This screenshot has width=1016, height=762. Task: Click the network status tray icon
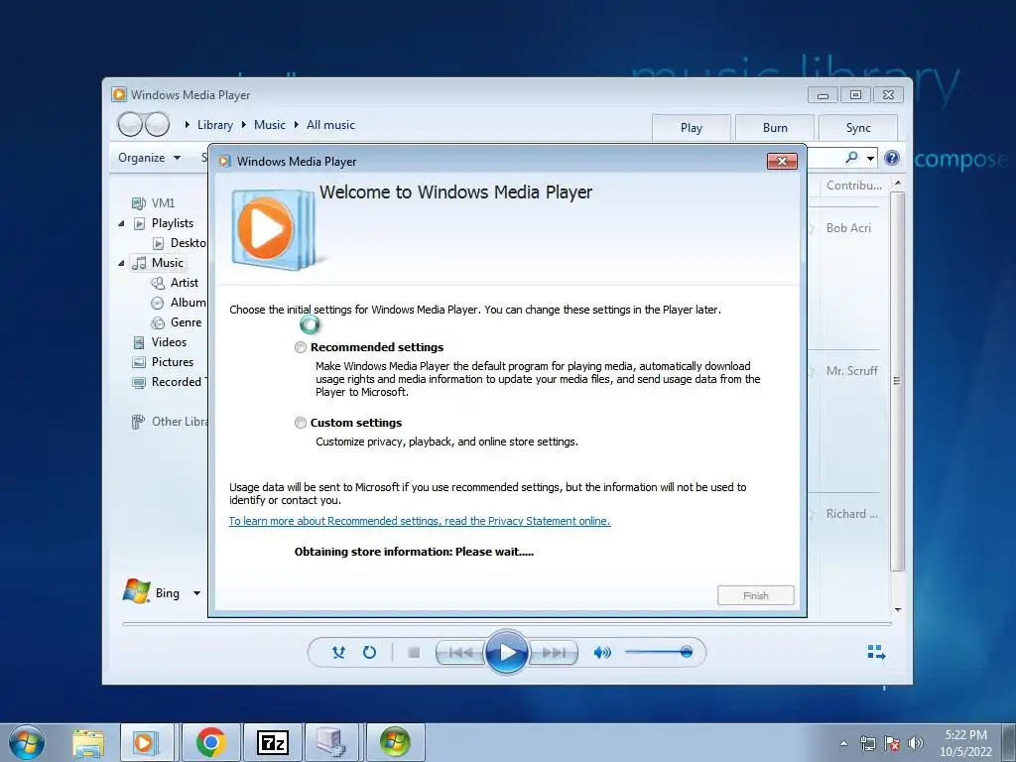(x=867, y=743)
